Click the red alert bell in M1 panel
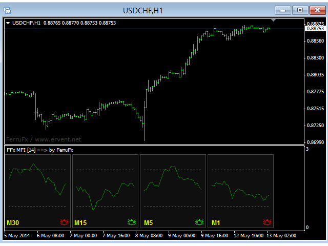 click(x=267, y=222)
